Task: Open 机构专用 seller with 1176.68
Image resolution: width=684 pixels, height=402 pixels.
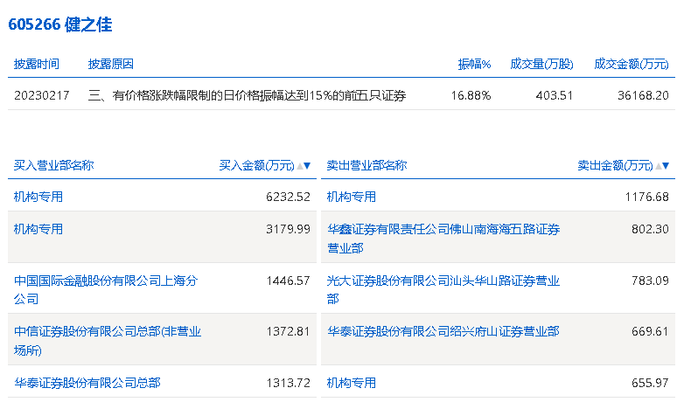Action: (351, 197)
